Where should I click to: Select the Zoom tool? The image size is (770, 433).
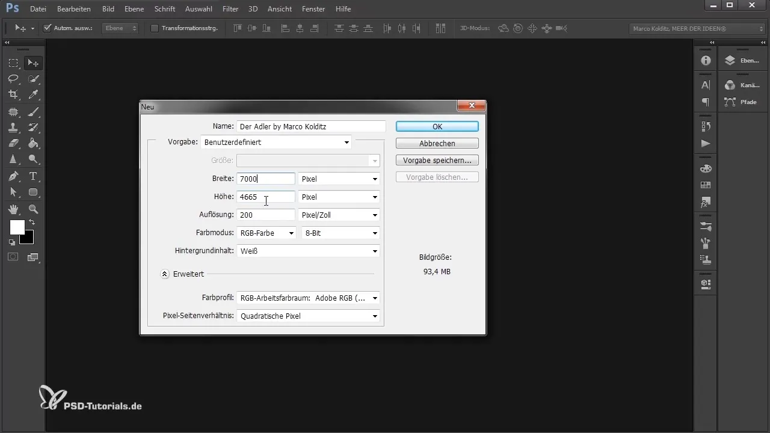click(x=33, y=209)
